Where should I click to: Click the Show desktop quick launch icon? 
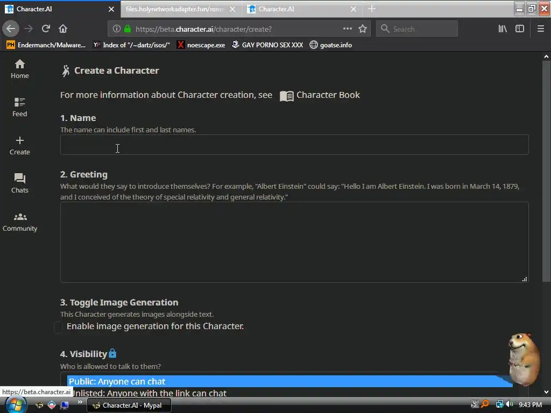[x=65, y=405]
